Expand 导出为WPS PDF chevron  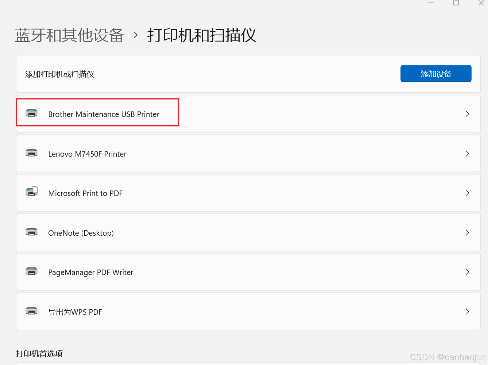coord(467,312)
